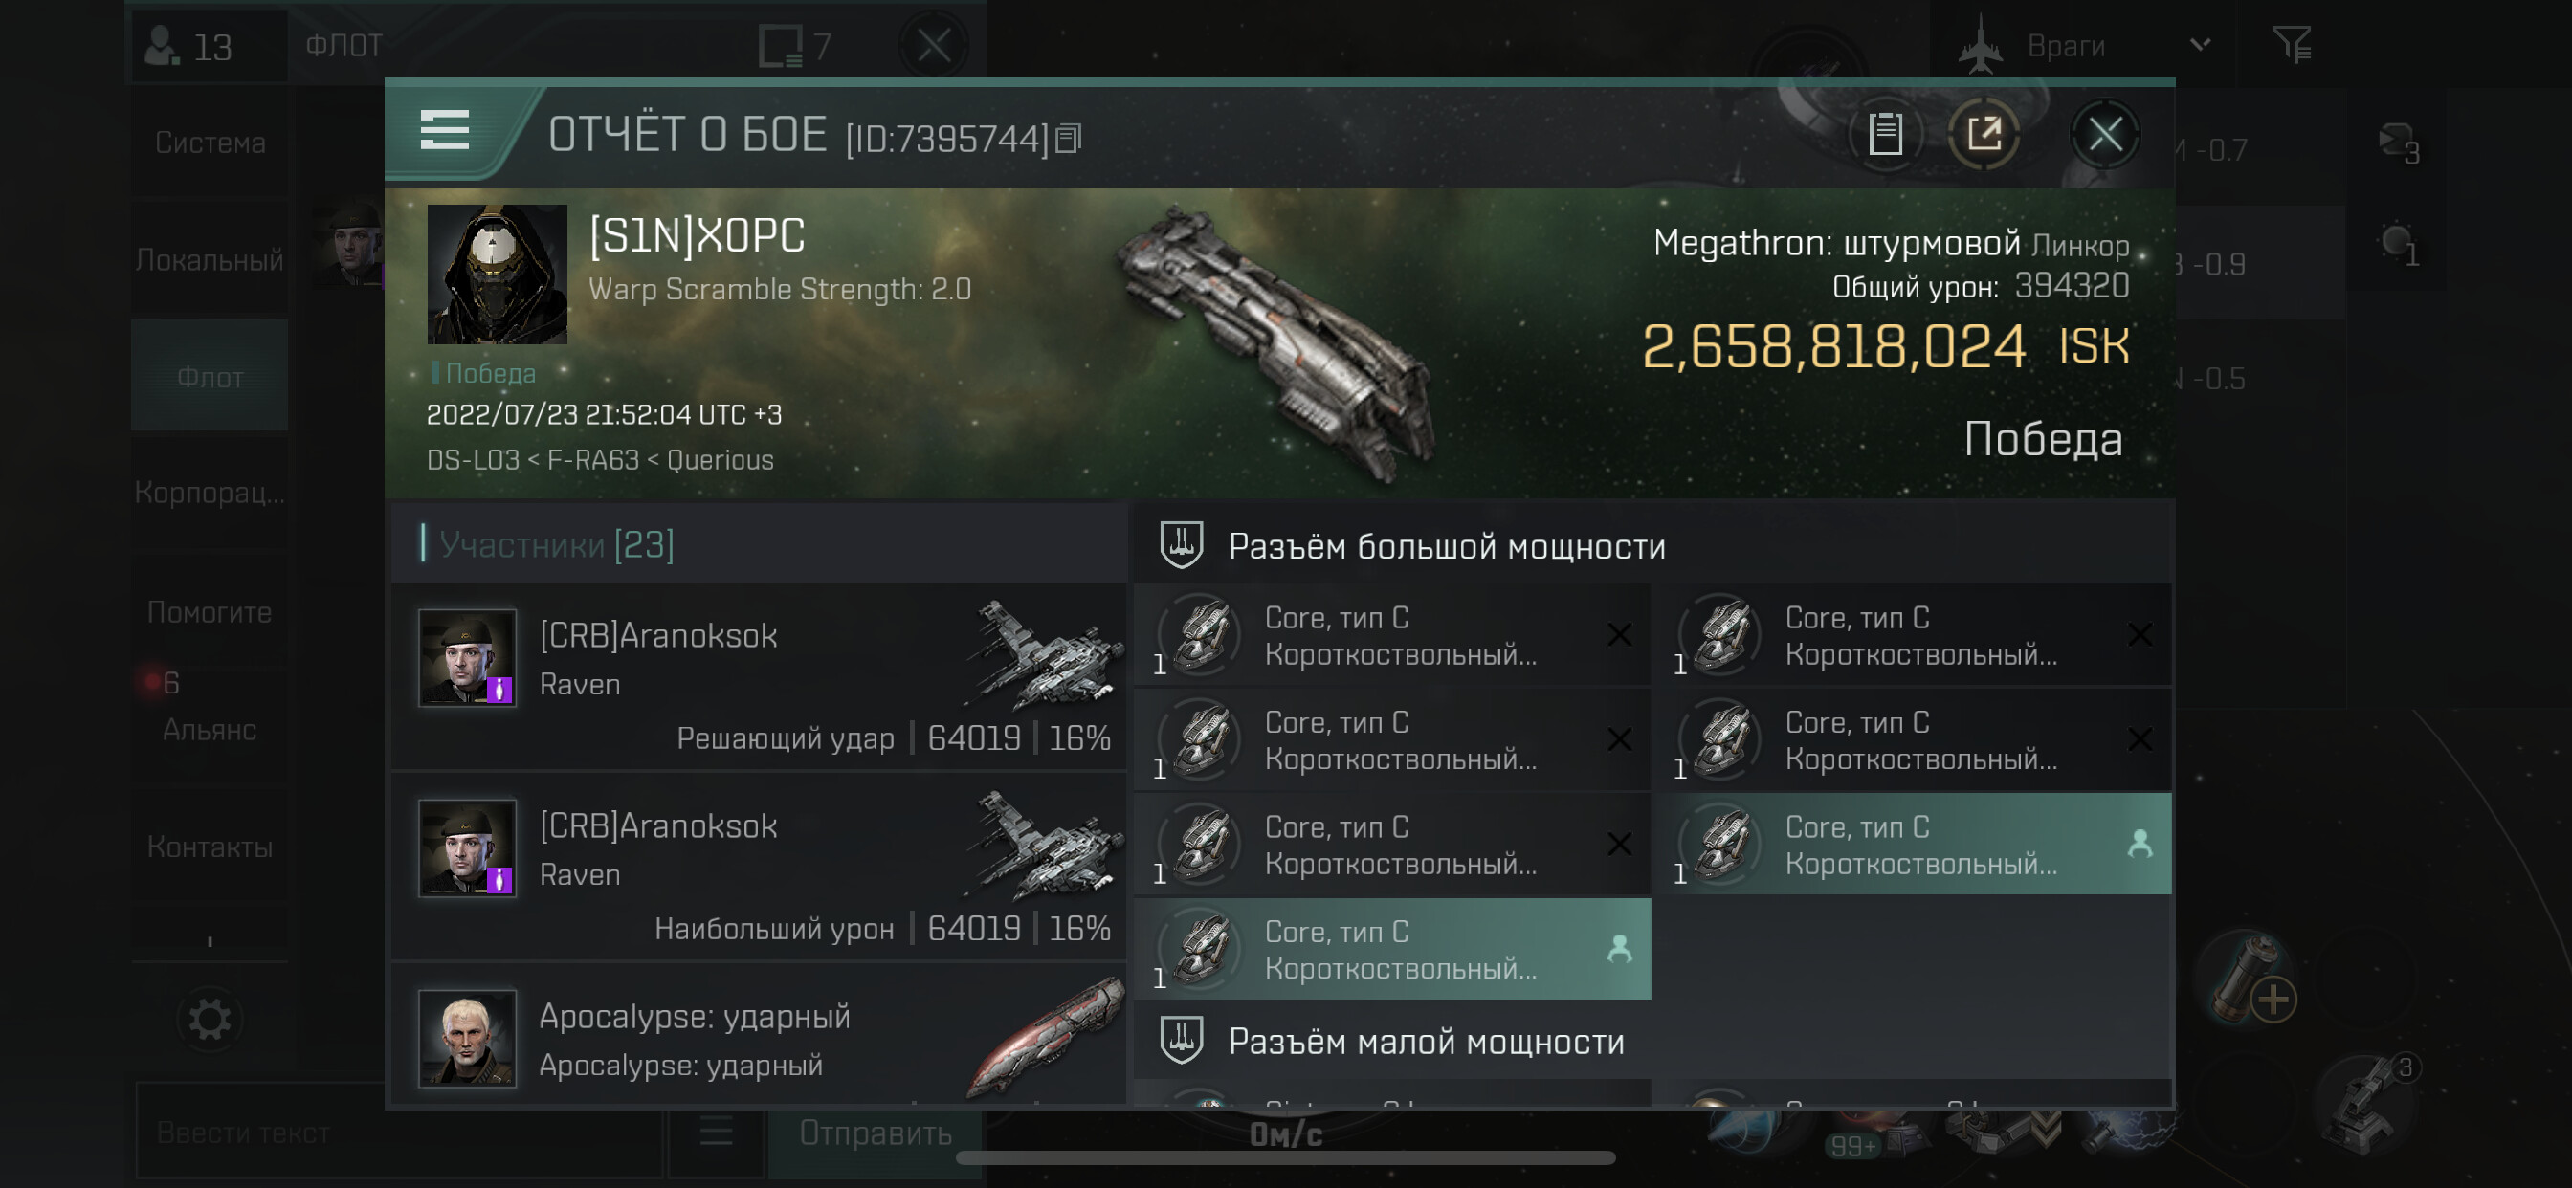Switch to Локальный chat tab

pos(209,259)
